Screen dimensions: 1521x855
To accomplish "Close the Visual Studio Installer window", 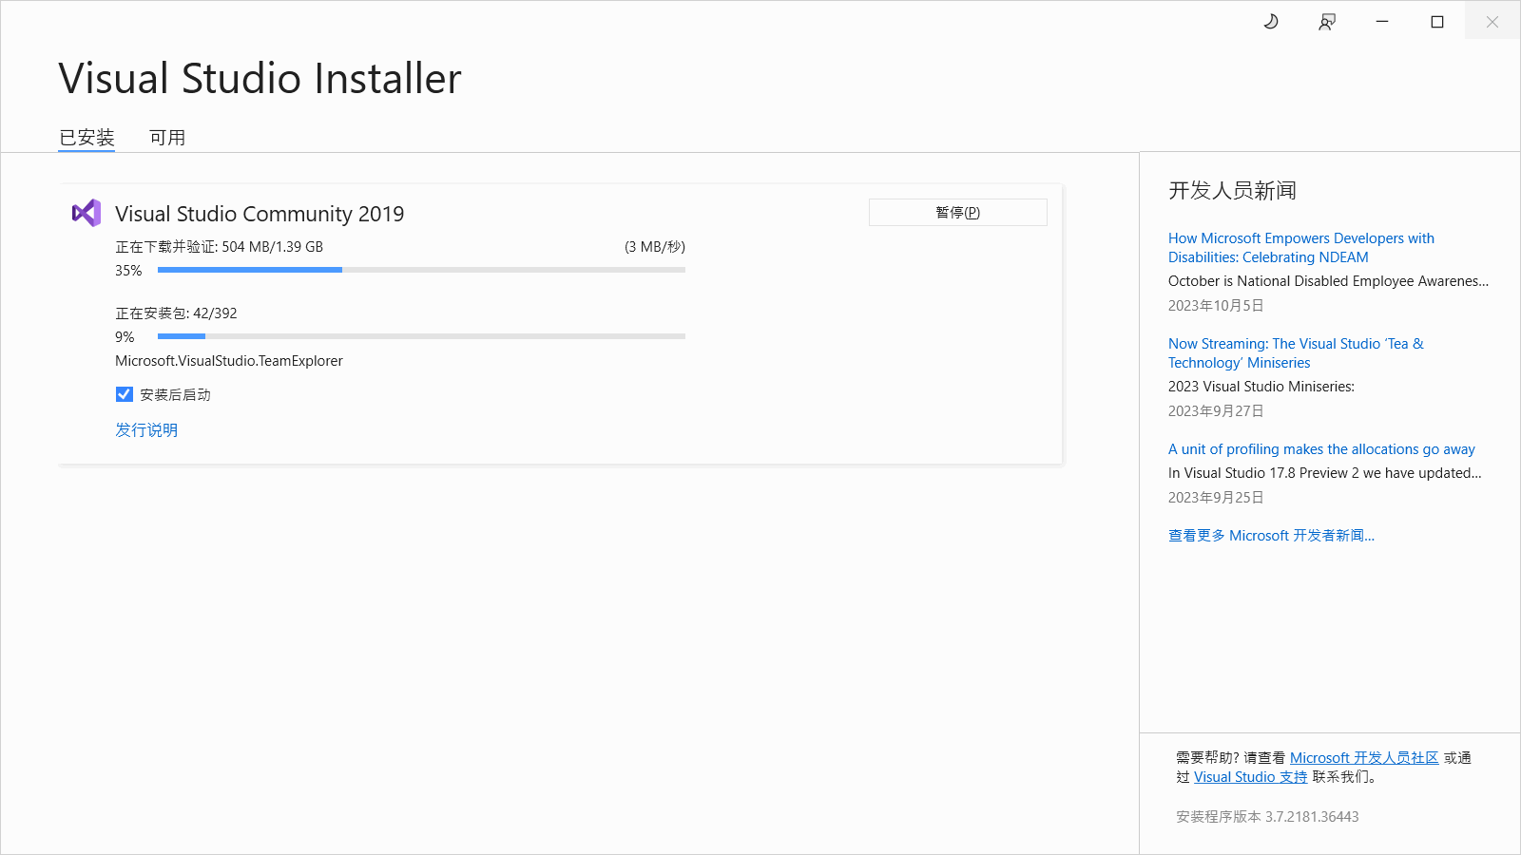I will coord(1492,21).
